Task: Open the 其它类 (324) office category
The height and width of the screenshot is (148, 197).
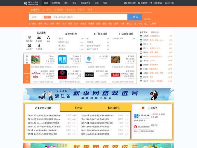Action: click(71, 39)
